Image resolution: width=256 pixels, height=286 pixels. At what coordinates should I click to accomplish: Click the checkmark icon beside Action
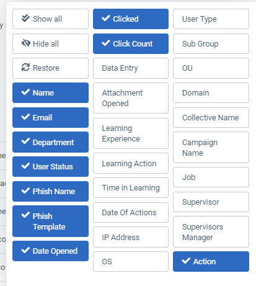pos(186,261)
